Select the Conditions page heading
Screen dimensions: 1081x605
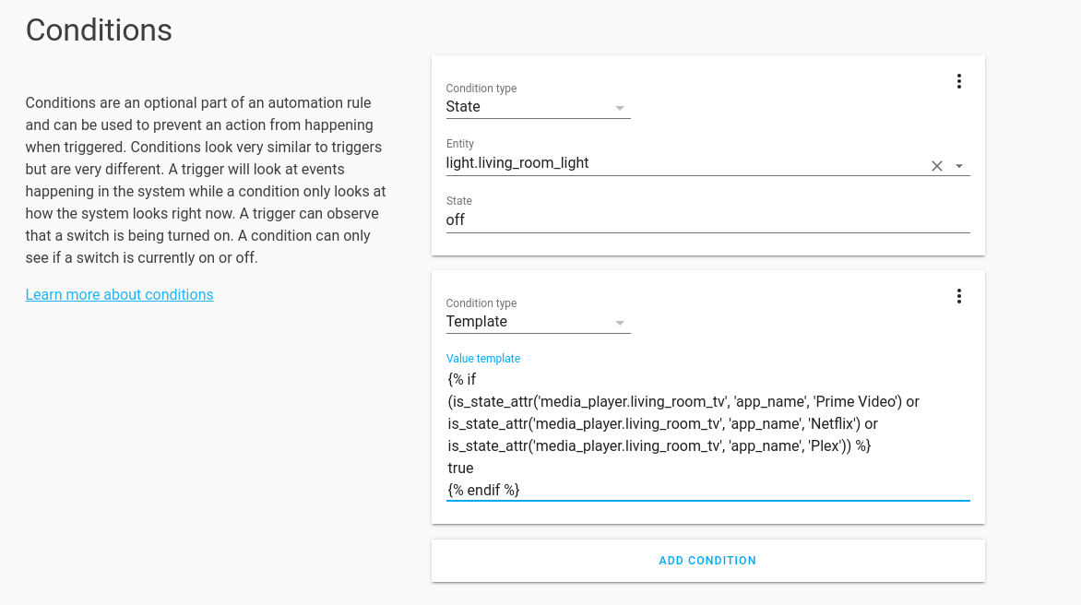99,30
